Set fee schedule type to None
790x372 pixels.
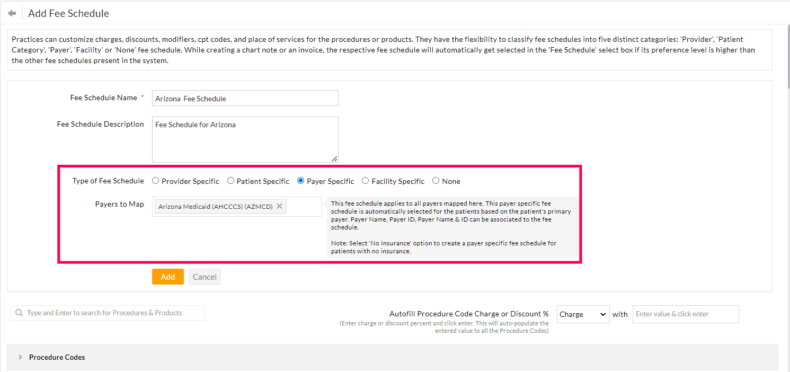(x=435, y=180)
